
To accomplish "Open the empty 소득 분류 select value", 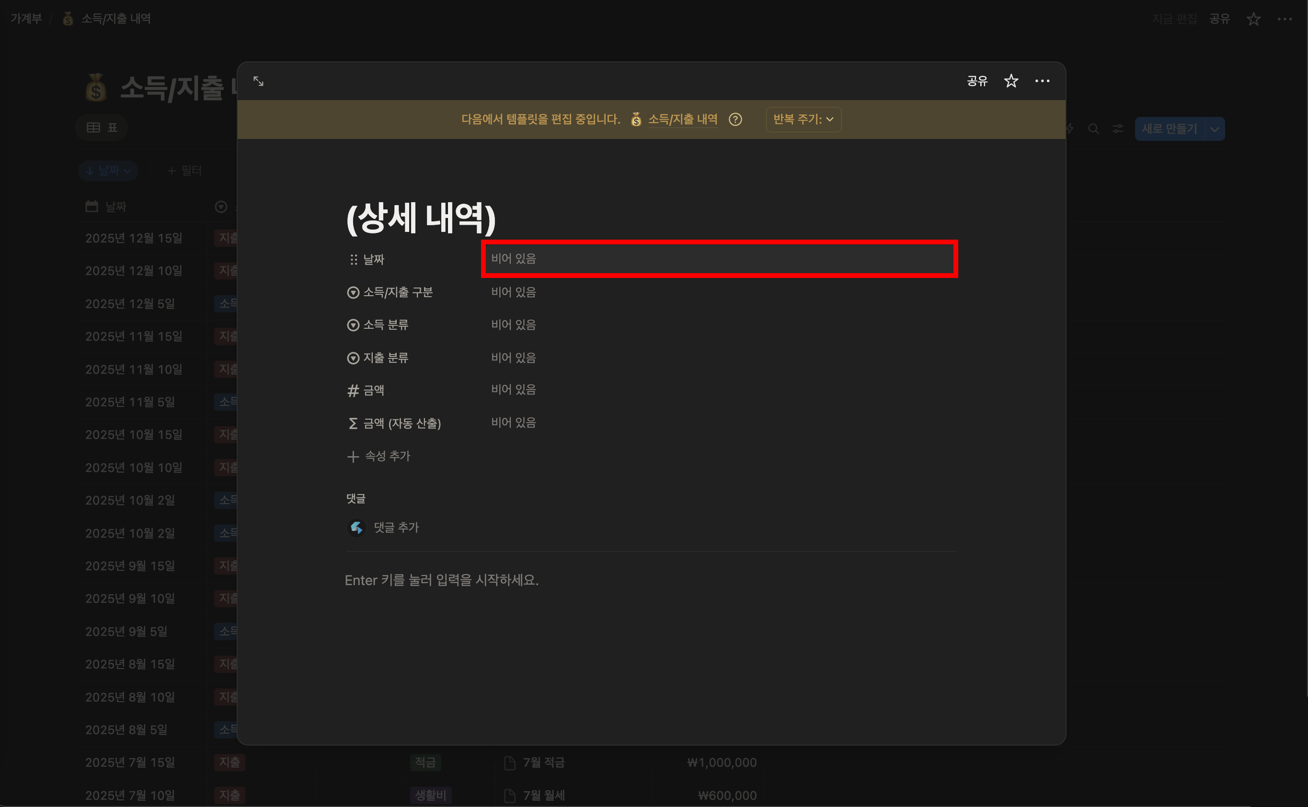I will click(514, 325).
